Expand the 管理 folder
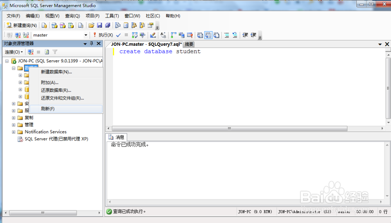 (14, 125)
